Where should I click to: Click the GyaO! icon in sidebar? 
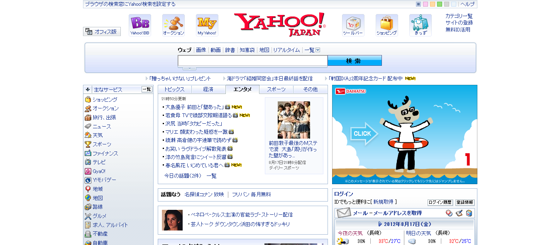tap(88, 171)
